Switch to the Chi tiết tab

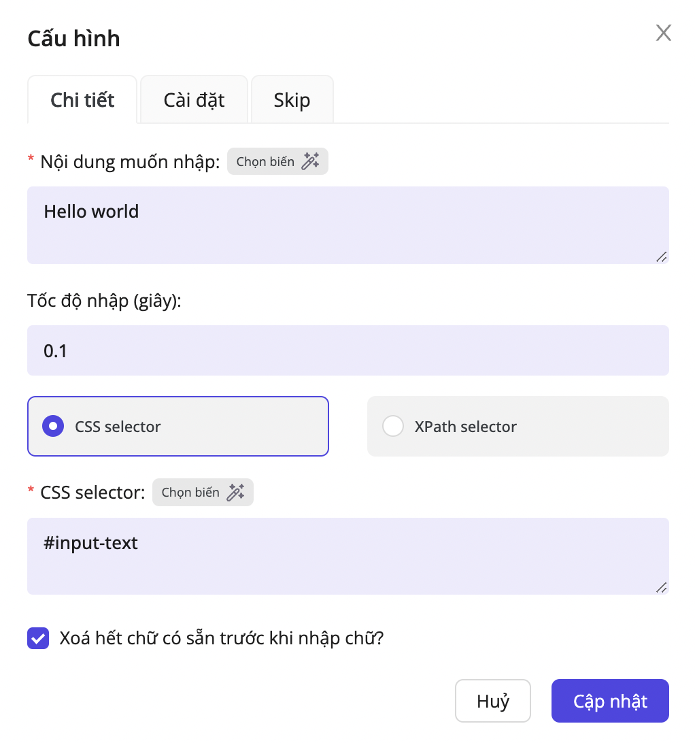(x=82, y=100)
